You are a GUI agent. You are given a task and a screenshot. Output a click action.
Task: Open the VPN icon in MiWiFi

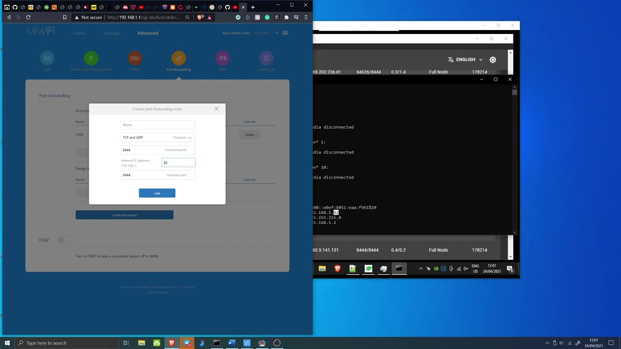coord(222,58)
